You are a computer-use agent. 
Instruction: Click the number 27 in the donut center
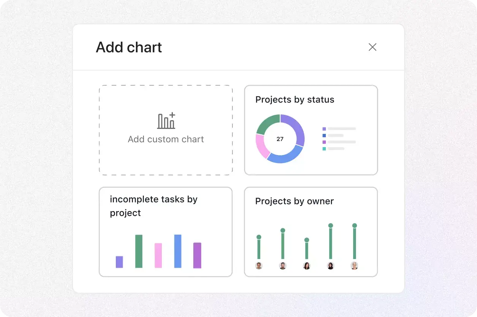[x=280, y=139]
